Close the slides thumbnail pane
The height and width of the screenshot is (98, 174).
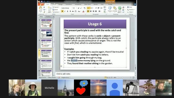(54, 17)
